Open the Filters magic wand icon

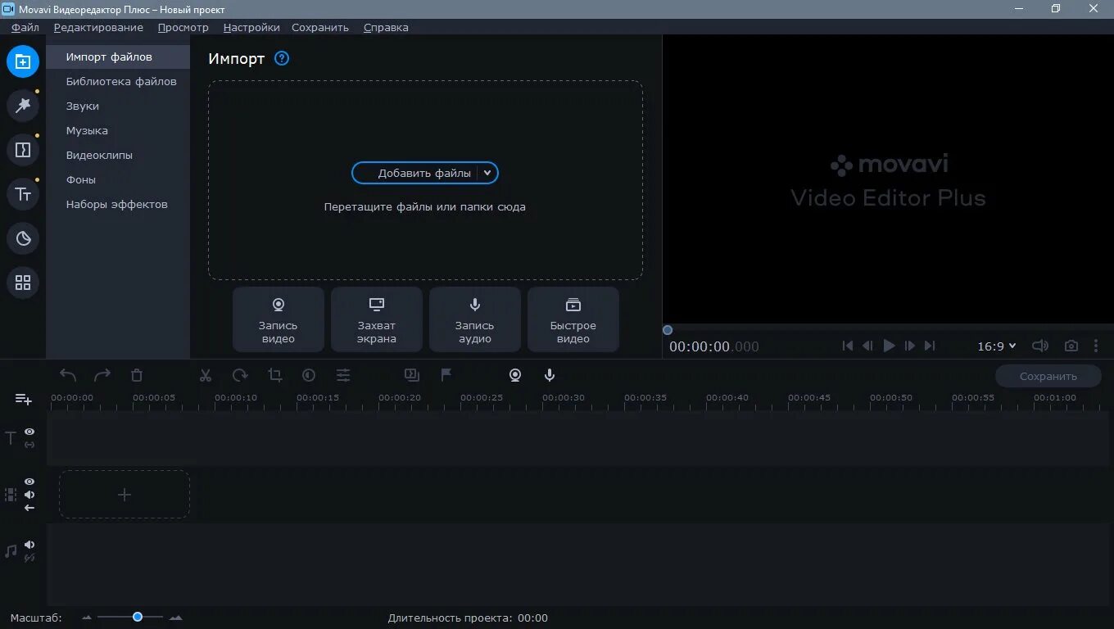click(x=23, y=106)
